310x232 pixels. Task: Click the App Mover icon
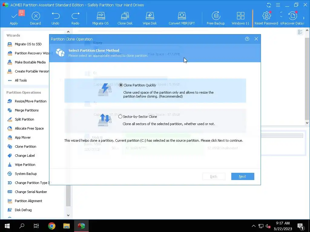coord(10,137)
